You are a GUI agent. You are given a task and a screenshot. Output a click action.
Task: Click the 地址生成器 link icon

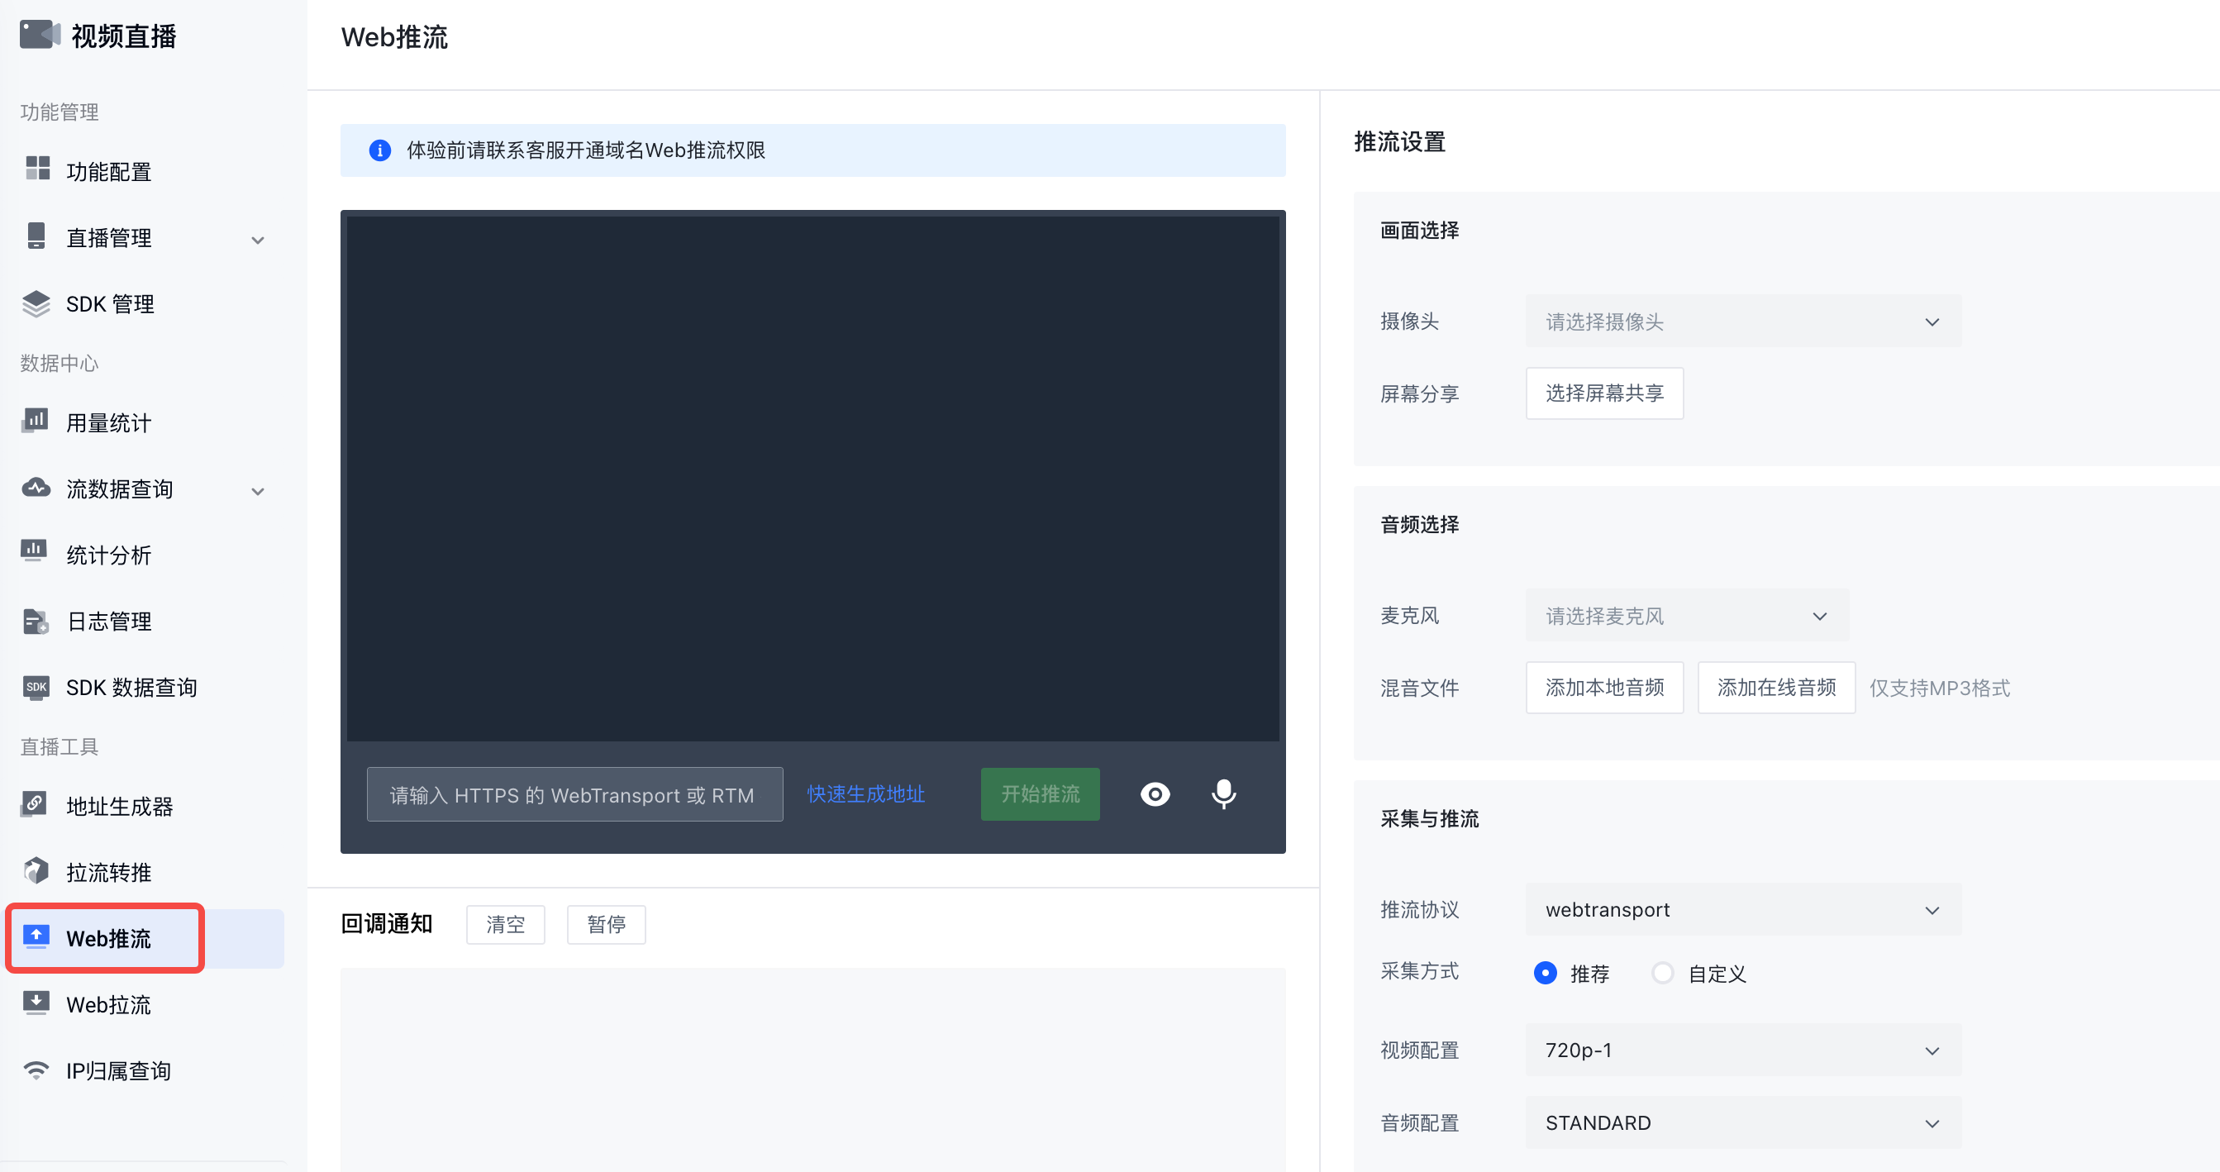[36, 805]
